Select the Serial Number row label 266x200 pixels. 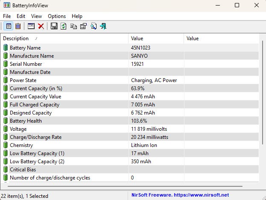click(26, 64)
